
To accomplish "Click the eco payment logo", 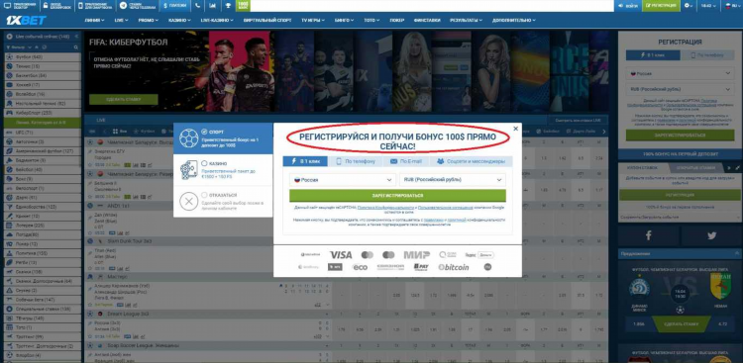I will pos(361,267).
